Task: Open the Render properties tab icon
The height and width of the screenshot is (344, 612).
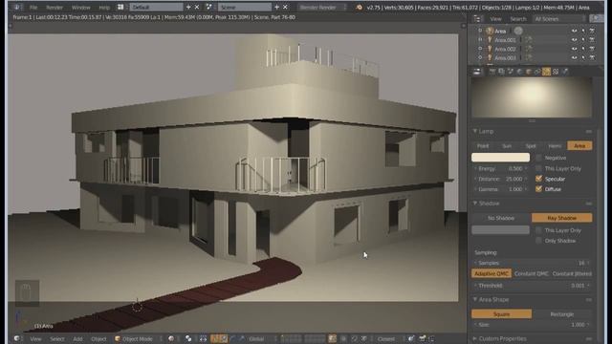Action: point(492,72)
